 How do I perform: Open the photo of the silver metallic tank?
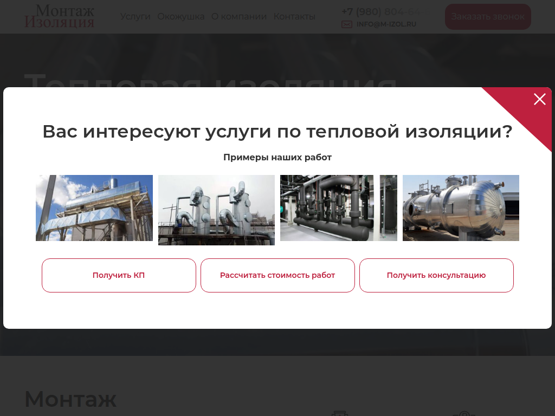coord(461,207)
